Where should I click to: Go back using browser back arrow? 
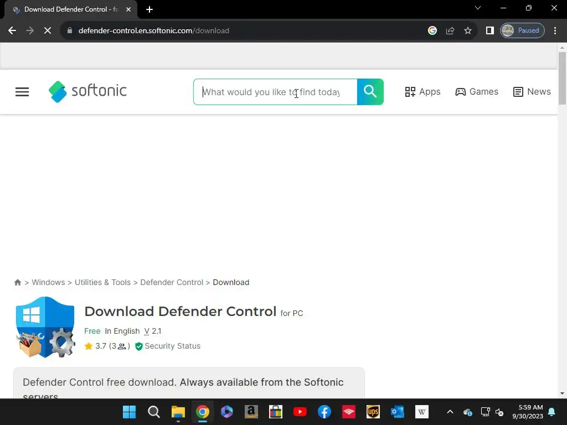click(x=12, y=30)
